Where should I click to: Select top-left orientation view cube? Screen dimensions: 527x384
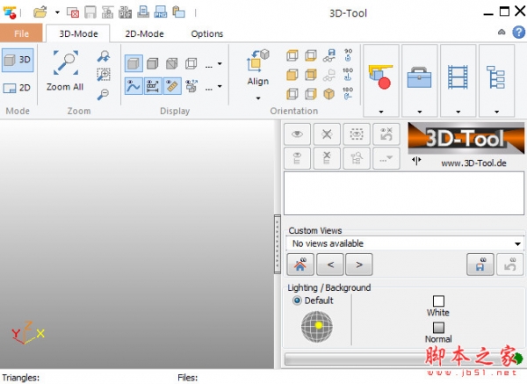coord(292,55)
